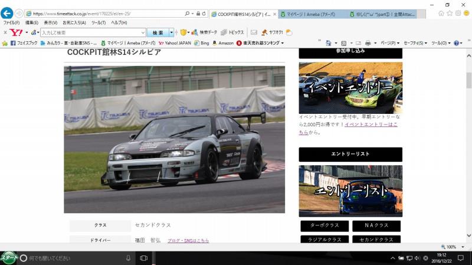Click the 検索 search button
The width and height of the screenshot is (472, 265).
point(158,32)
